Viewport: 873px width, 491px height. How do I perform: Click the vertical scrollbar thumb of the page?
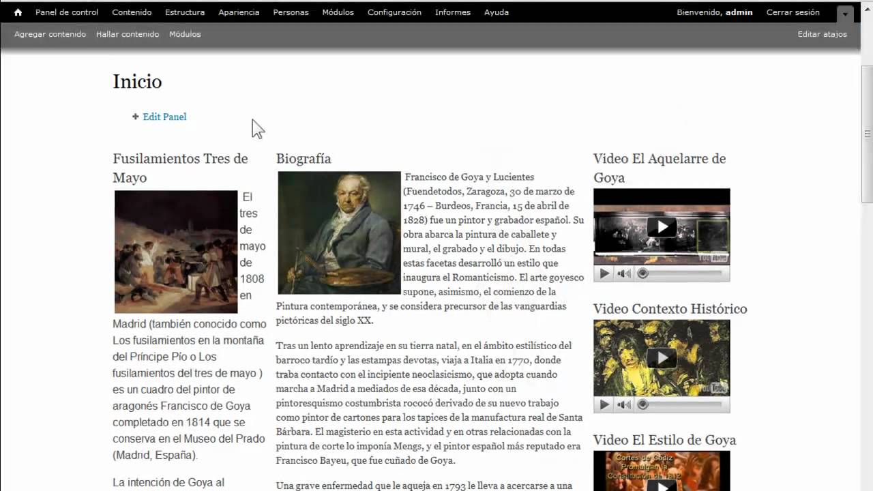867,134
